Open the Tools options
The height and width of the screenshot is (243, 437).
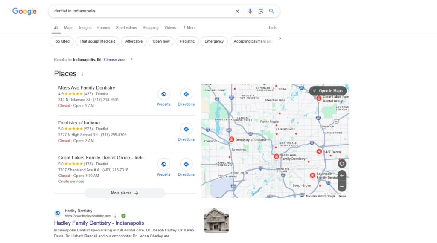tap(273, 28)
